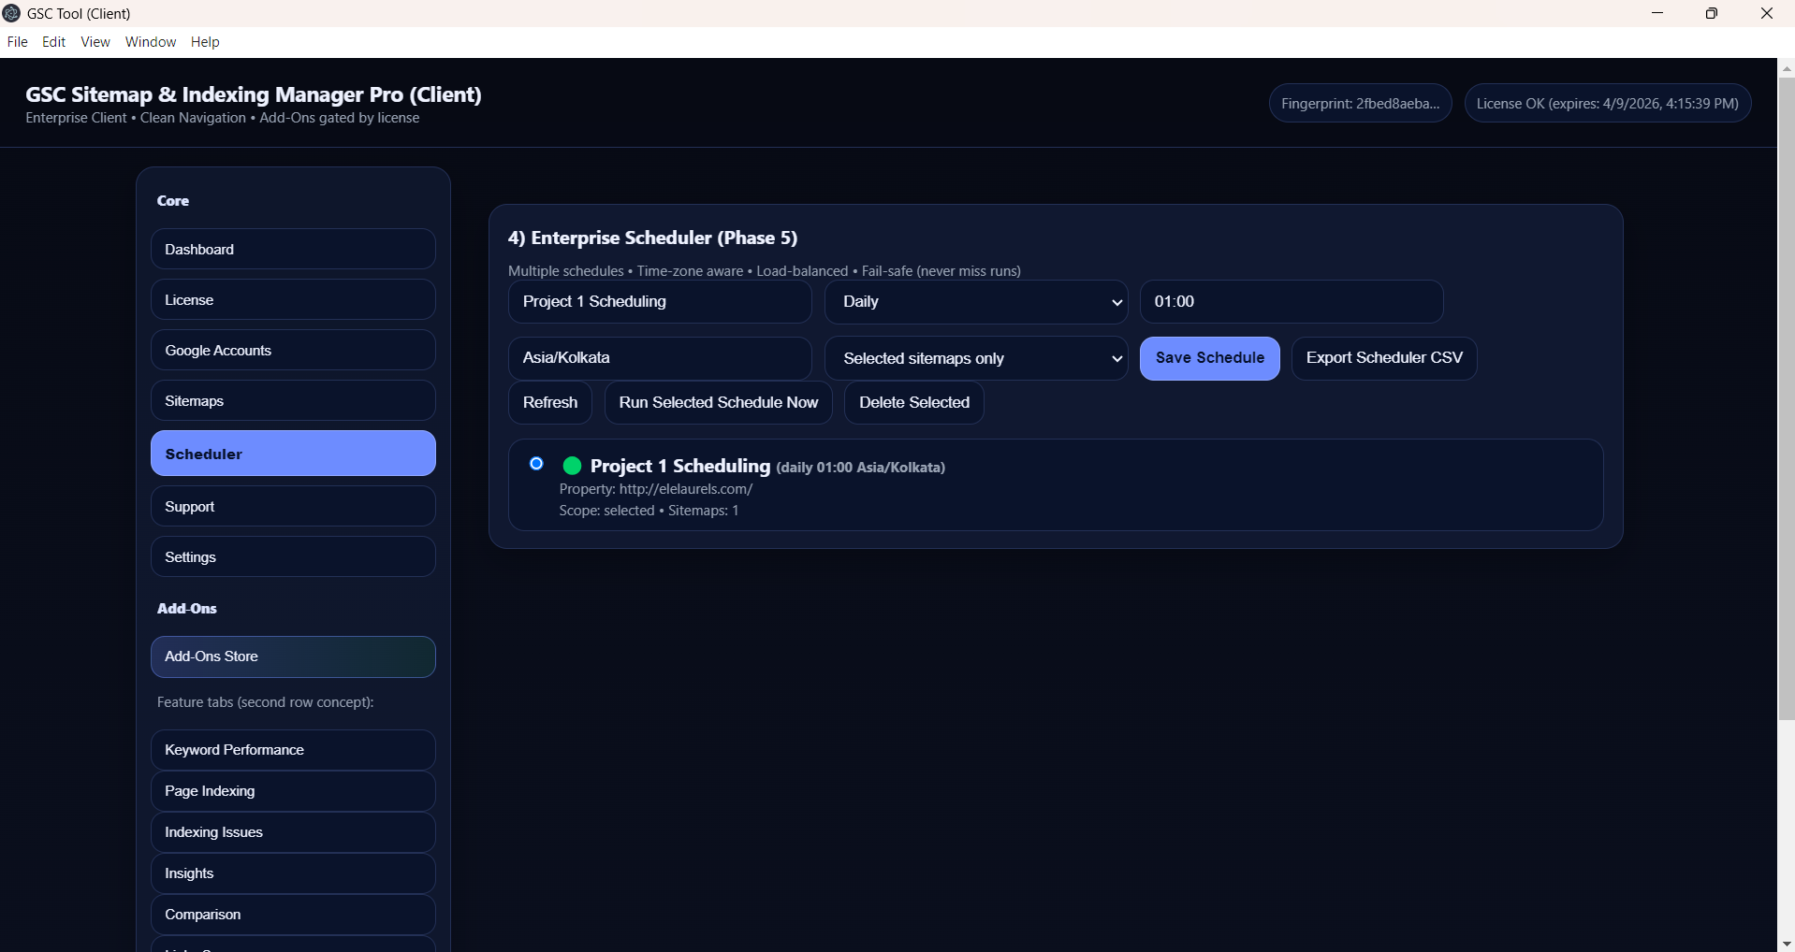Viewport: 1795px width, 952px height.
Task: Open Google Accounts in sidebar
Action: tap(293, 351)
